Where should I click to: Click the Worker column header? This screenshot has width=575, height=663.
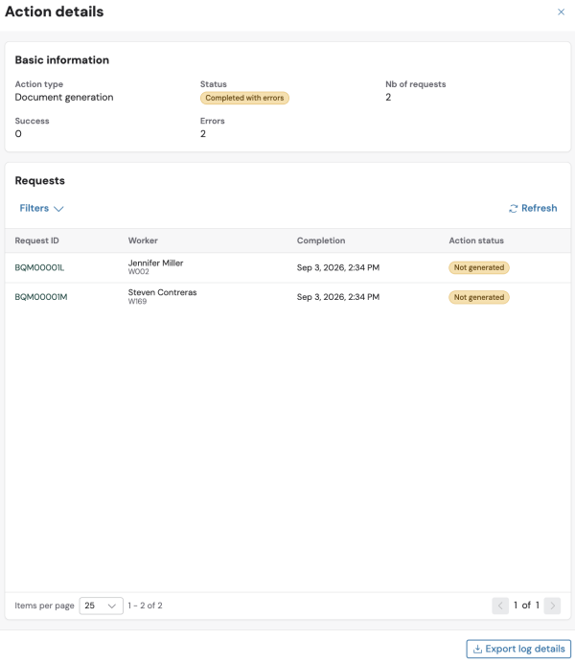[x=143, y=240]
